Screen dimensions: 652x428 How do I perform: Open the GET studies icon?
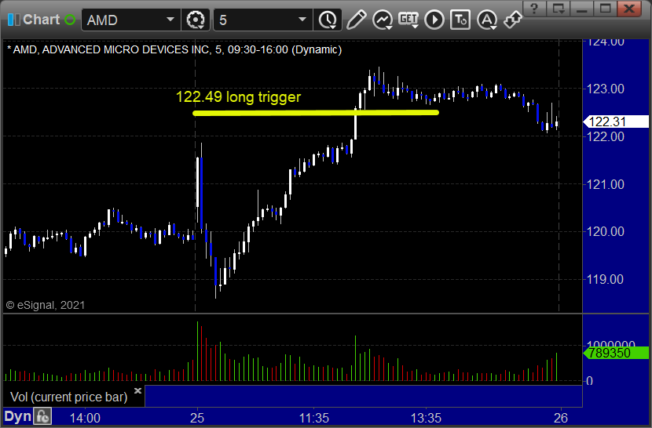(x=408, y=20)
